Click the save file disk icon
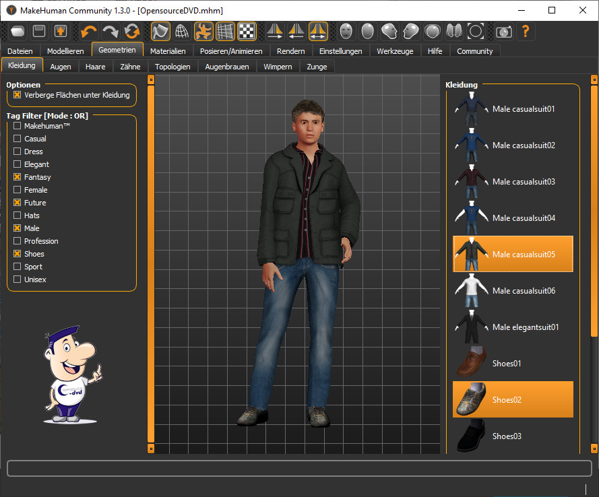The height and width of the screenshot is (497, 599). [39, 32]
